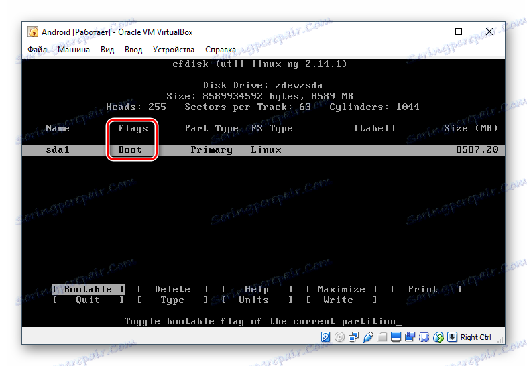Click the hard disk activity status icon
This screenshot has width=527, height=366.
tap(325, 337)
